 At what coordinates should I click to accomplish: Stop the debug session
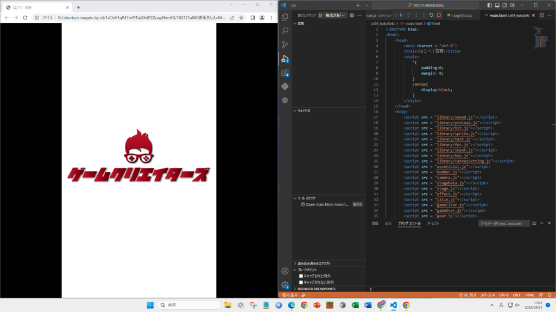439,15
